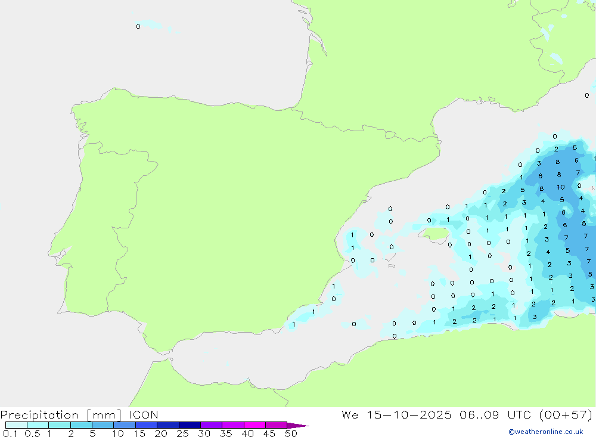
Task: Click the legend tick label '40'
Action: click(247, 433)
